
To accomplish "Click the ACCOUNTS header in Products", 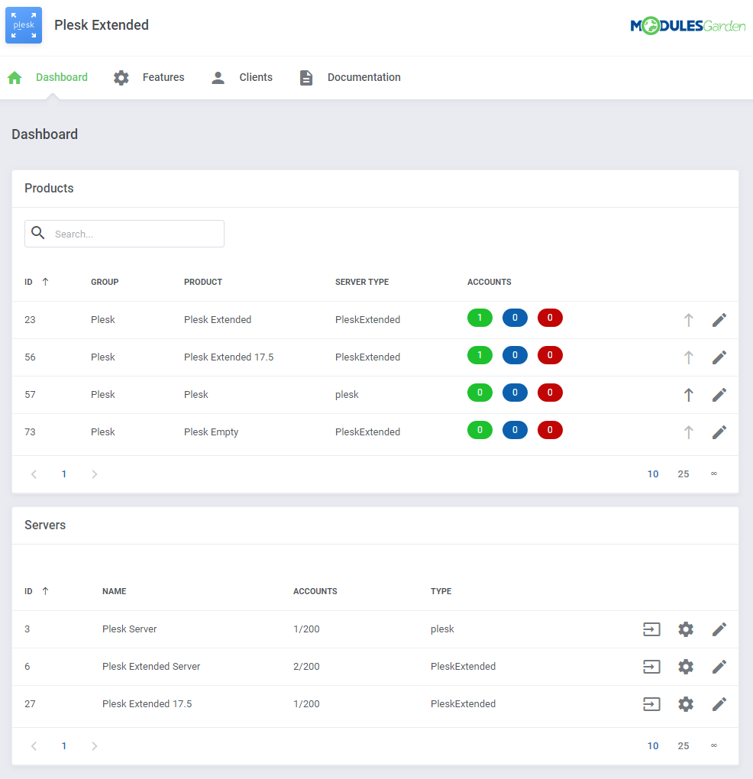I will (490, 282).
